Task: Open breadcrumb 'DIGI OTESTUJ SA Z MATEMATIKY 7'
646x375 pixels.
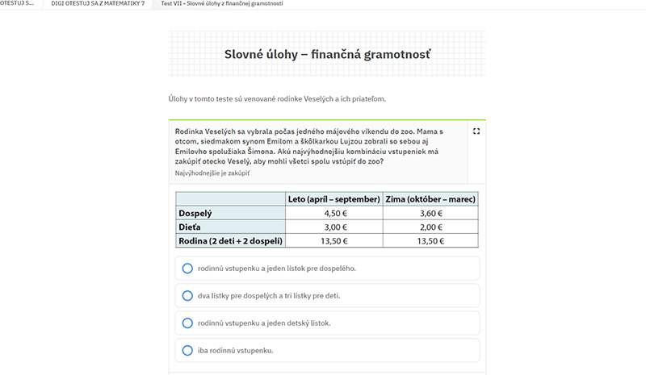Action: (98, 3)
